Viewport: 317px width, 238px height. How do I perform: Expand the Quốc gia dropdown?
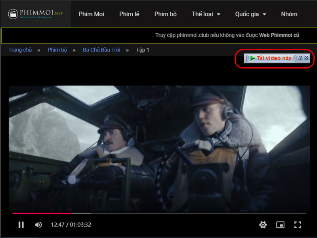(250, 14)
